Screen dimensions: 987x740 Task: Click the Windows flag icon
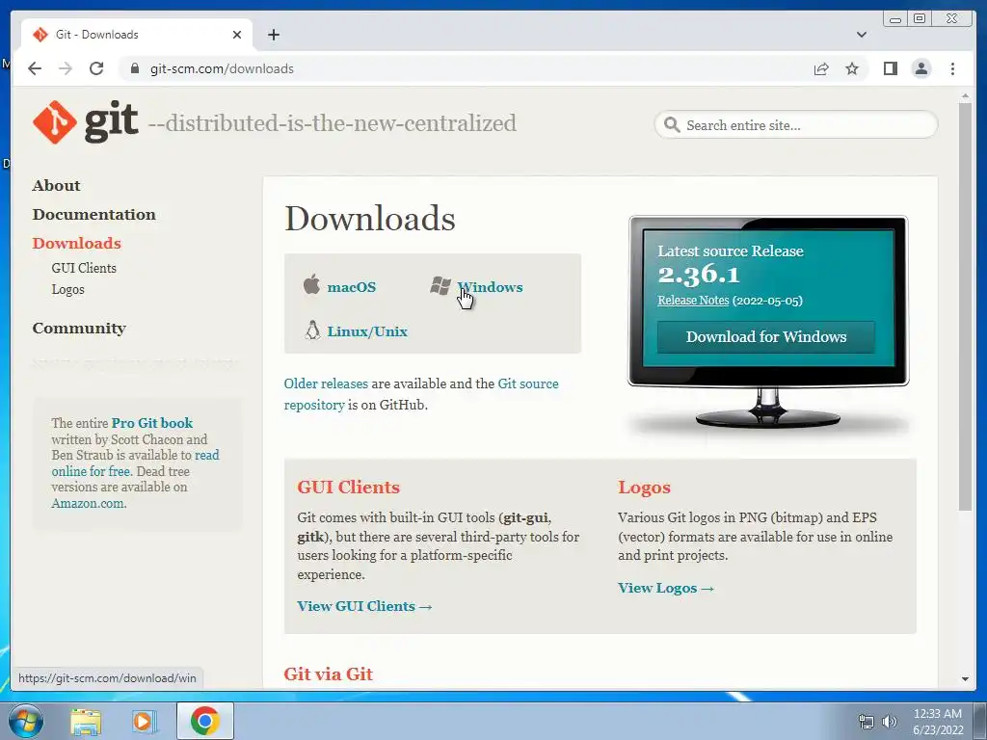tap(440, 285)
